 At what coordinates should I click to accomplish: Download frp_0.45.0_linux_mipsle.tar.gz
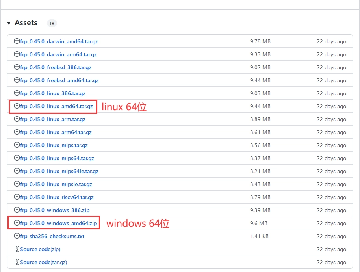coord(56,184)
